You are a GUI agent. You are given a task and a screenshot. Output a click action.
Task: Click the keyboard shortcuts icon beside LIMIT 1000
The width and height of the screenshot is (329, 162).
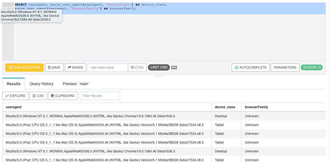point(174,68)
